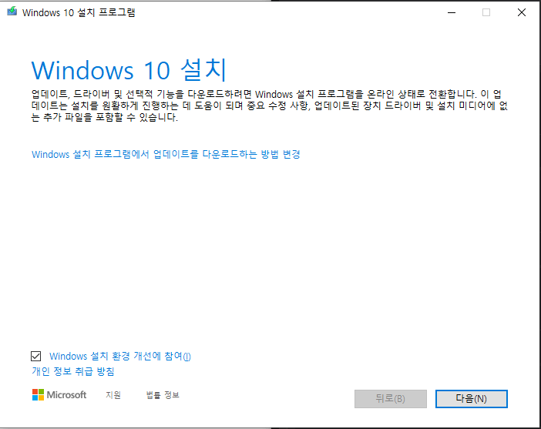Click the blue 'Windows 10 설치' heading

129,70
